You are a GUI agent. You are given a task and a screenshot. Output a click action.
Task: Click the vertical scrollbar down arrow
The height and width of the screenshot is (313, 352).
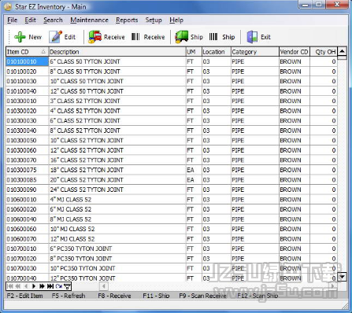point(342,277)
